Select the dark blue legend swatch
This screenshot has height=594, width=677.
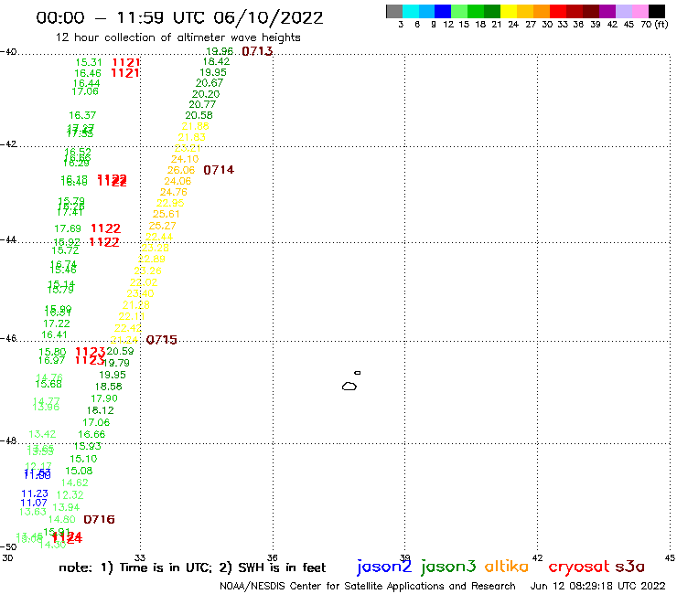tap(443, 11)
